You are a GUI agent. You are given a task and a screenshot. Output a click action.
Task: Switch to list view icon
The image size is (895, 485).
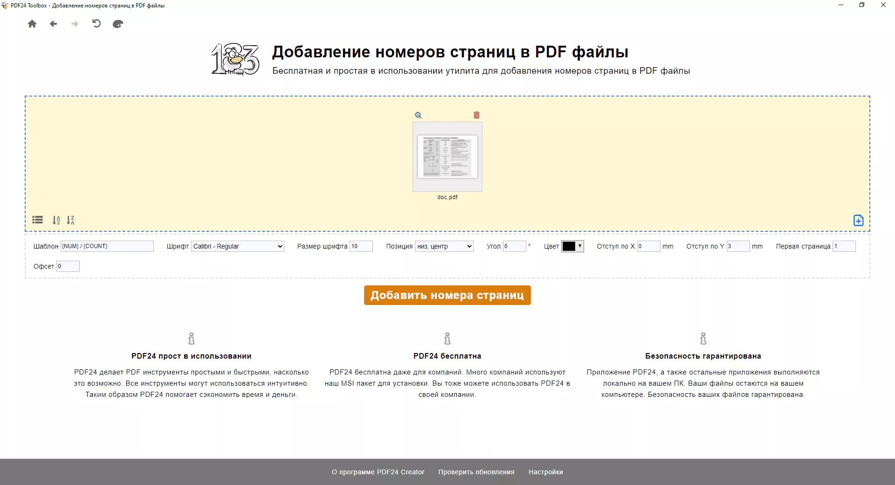[x=37, y=220]
